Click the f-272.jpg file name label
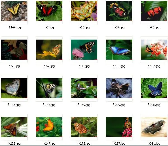 (84, 143)
